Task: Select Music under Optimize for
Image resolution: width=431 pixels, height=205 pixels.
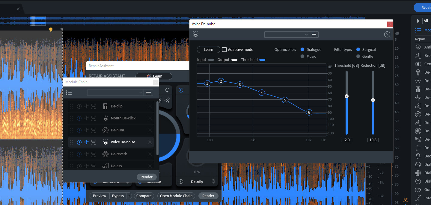Action: 302,56
